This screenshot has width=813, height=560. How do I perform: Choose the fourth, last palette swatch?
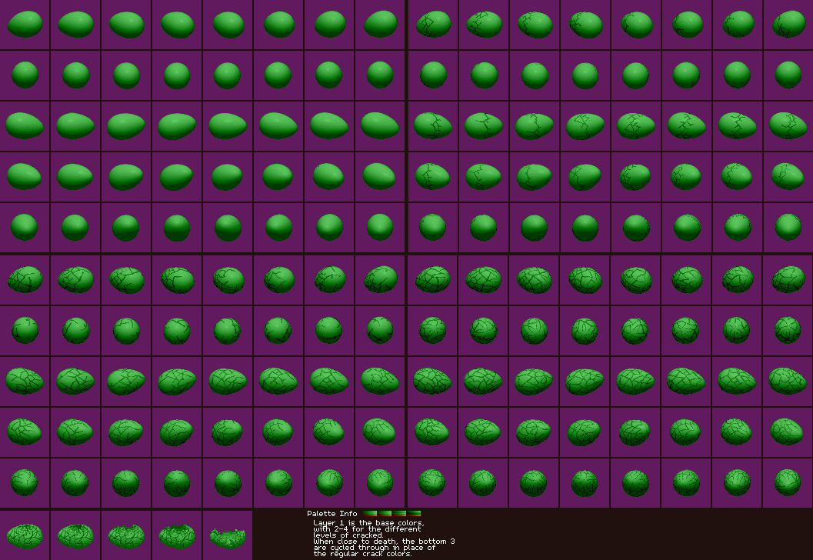tap(414, 513)
